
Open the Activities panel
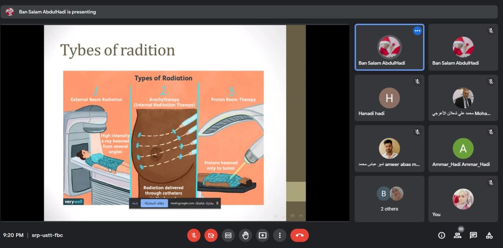[x=489, y=235]
